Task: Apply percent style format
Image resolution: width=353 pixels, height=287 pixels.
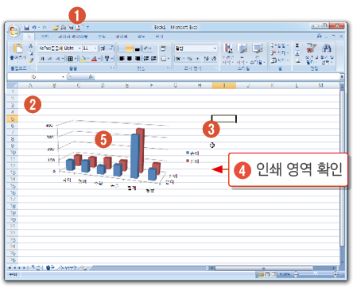Action: pyautogui.click(x=189, y=59)
